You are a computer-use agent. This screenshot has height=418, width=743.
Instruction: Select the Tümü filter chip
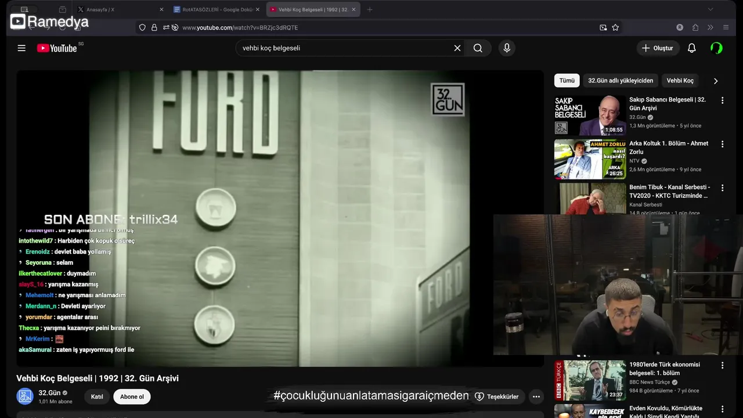(x=567, y=81)
